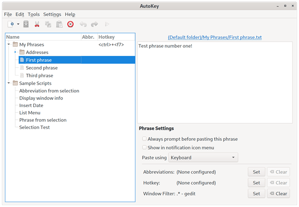Toggle Show in notification icon menu
Image resolution: width=299 pixels, height=207 pixels.
pos(145,148)
